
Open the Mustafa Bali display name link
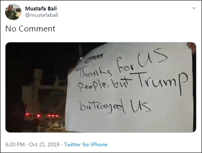point(41,8)
